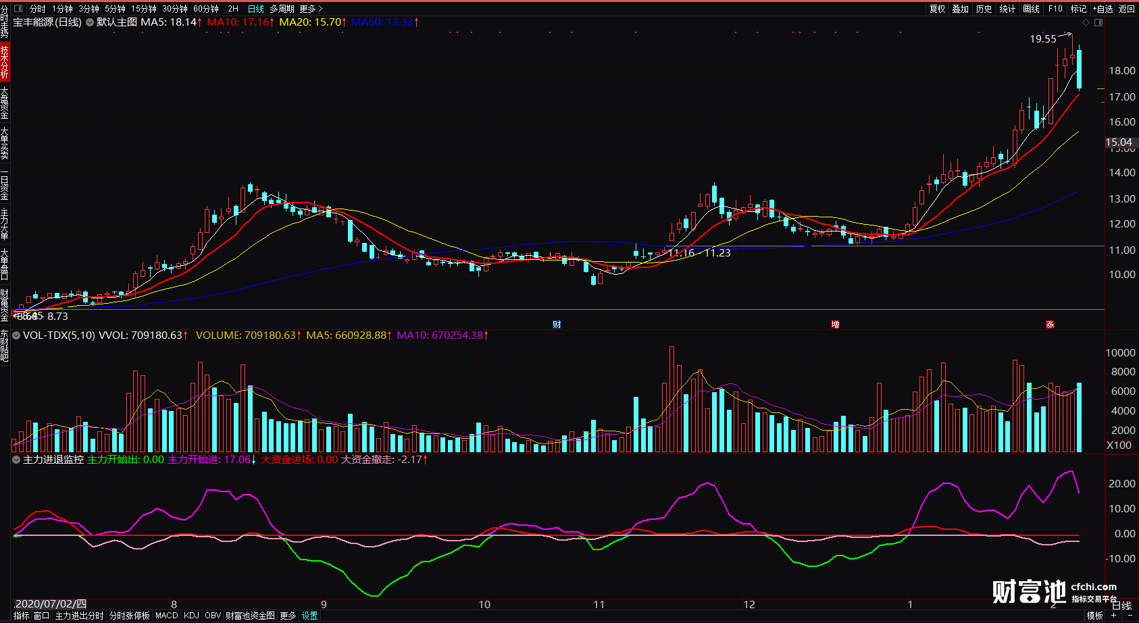This screenshot has width=1139, height=623.
Task: Click the 复权 button
Action: [x=937, y=9]
